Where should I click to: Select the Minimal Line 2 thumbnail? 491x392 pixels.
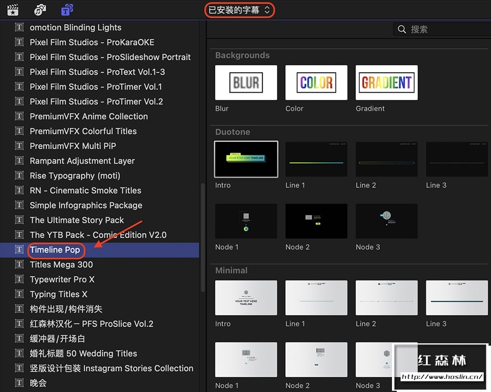[x=386, y=298]
